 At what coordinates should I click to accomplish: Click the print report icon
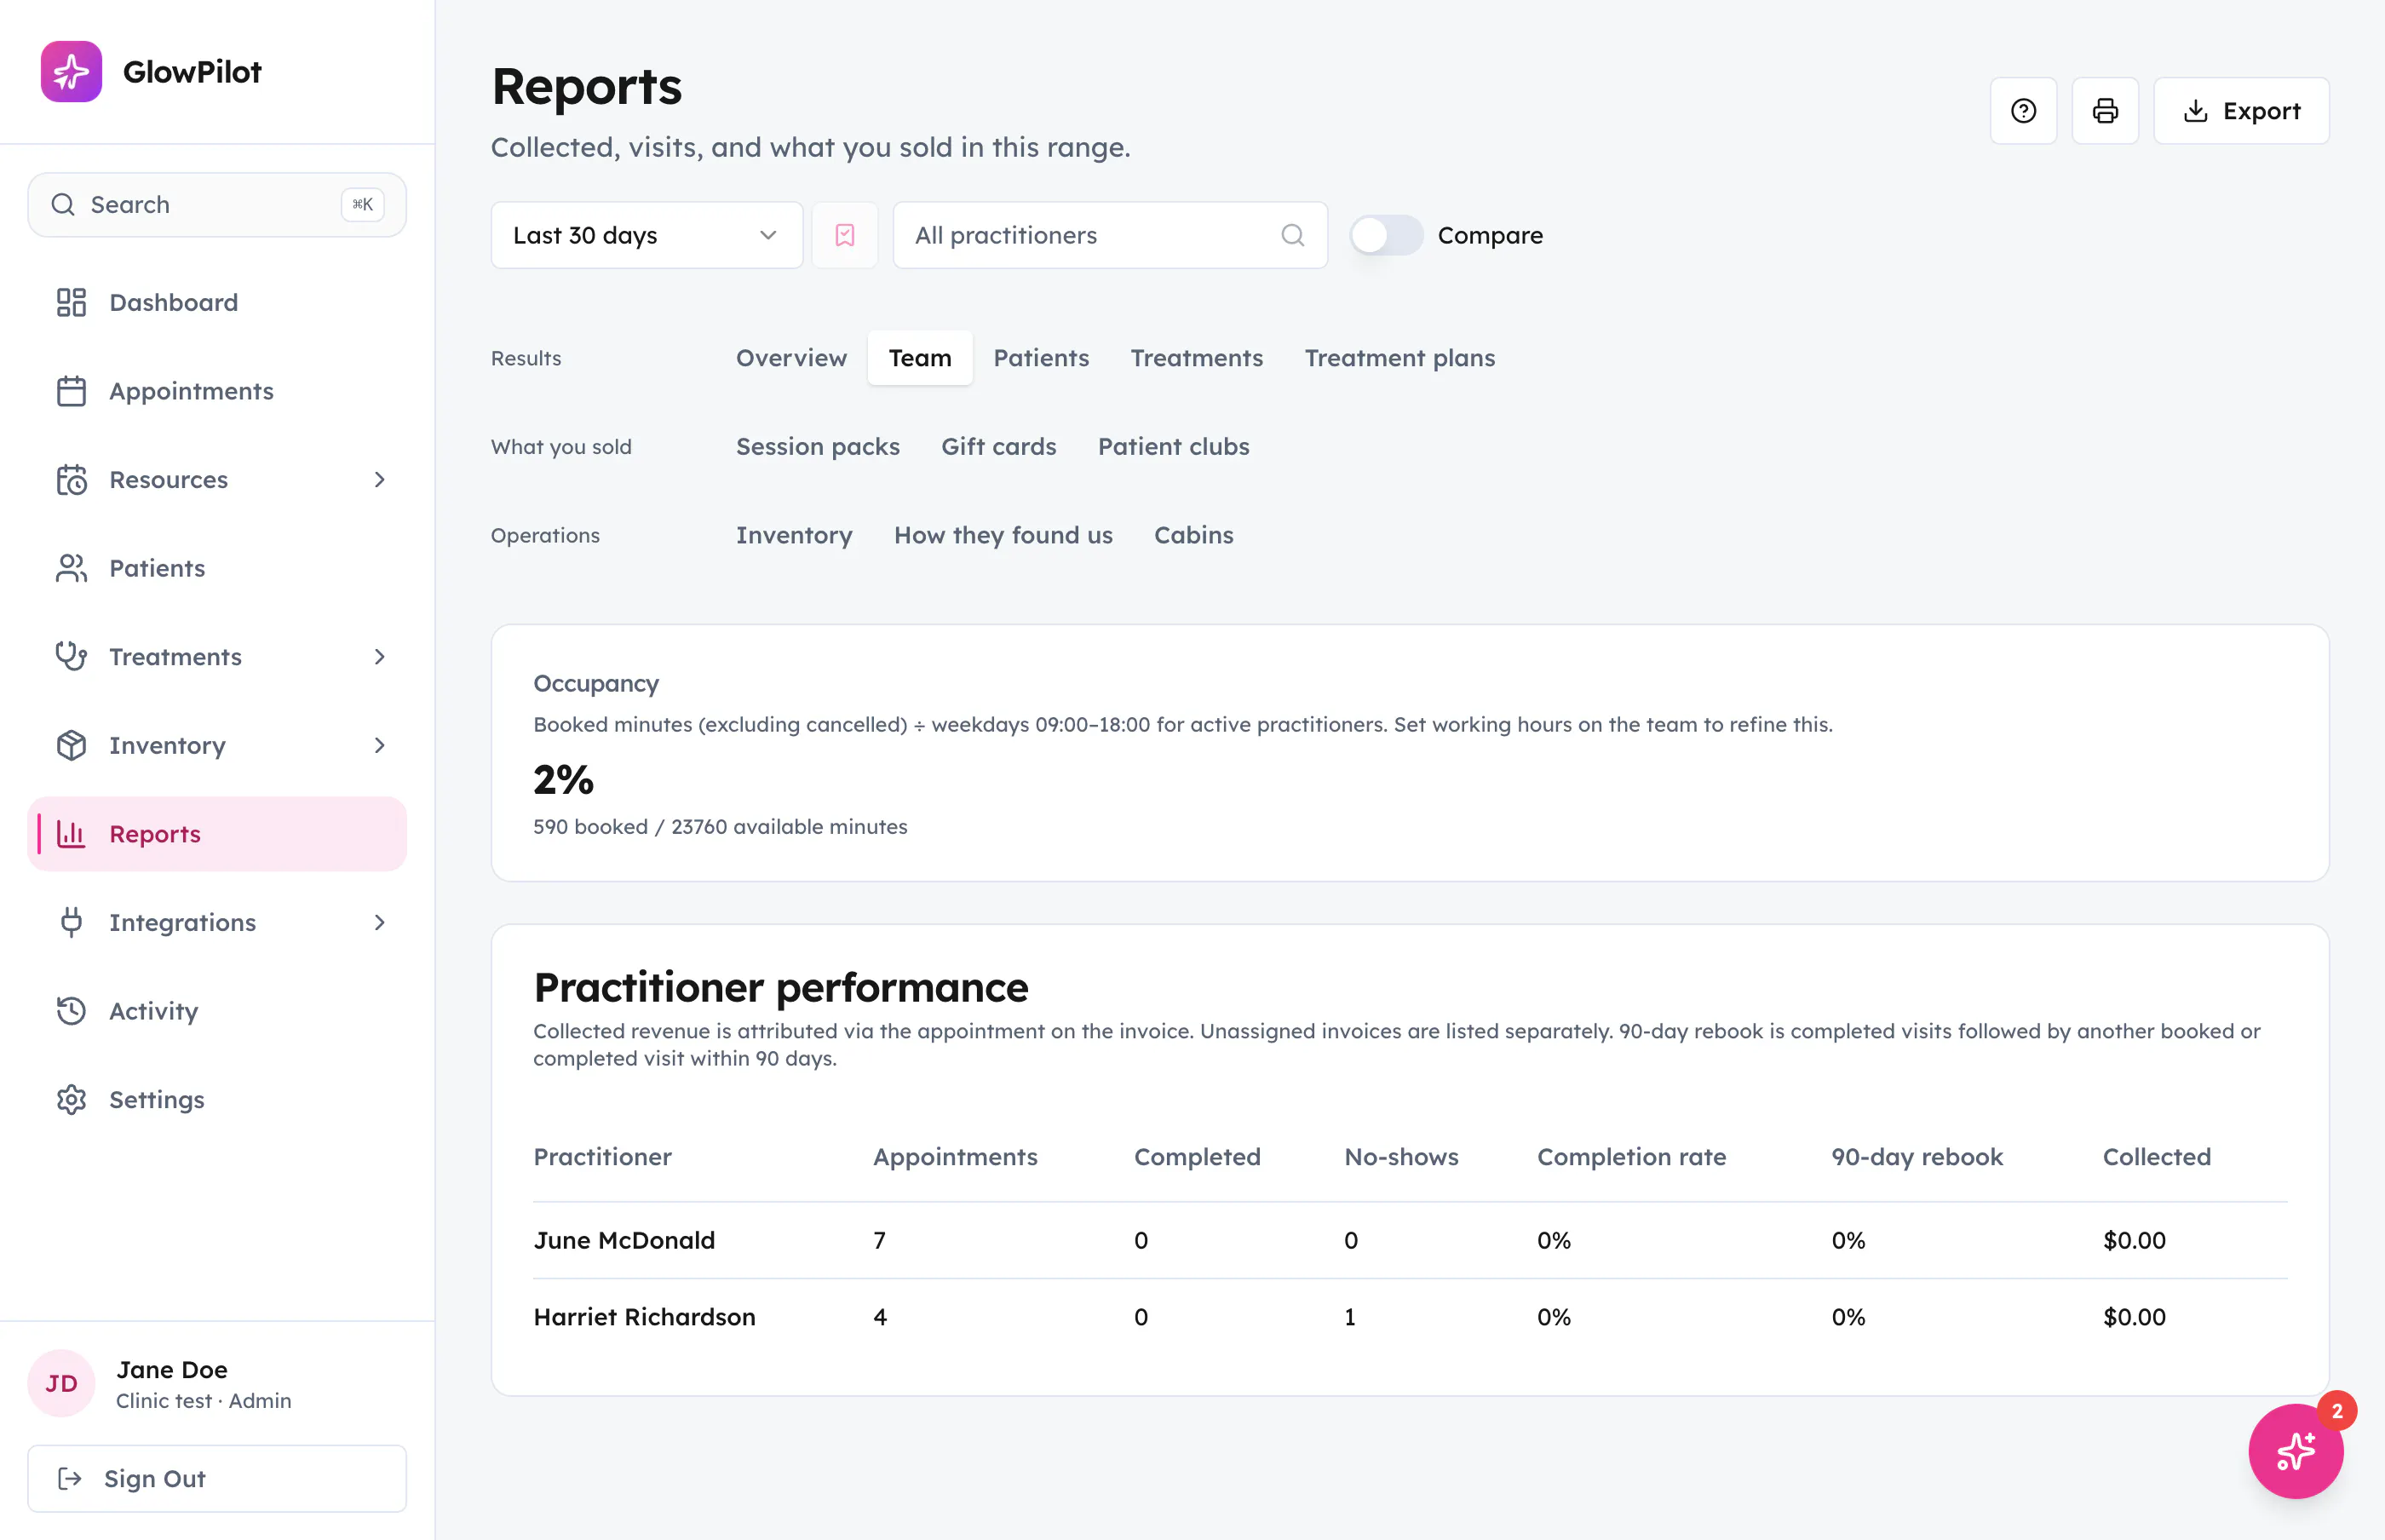click(x=2105, y=111)
